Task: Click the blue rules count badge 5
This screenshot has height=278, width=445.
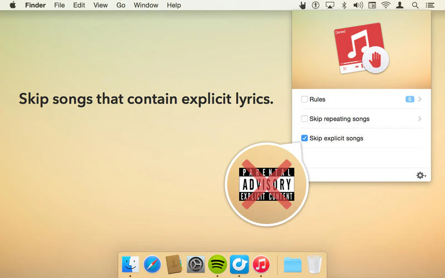Action: coord(409,100)
